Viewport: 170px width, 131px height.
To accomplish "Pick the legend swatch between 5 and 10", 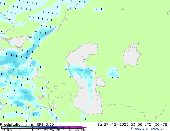I will (29, 128).
